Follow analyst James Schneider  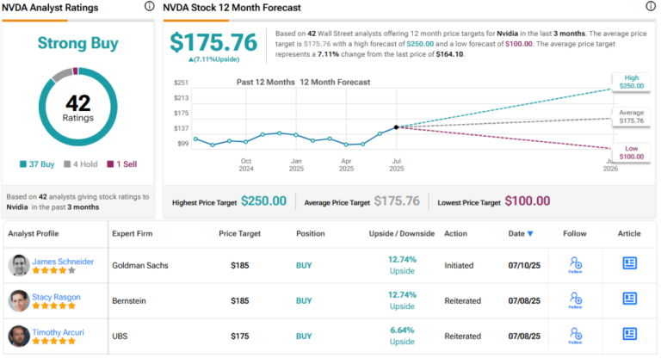[576, 265]
